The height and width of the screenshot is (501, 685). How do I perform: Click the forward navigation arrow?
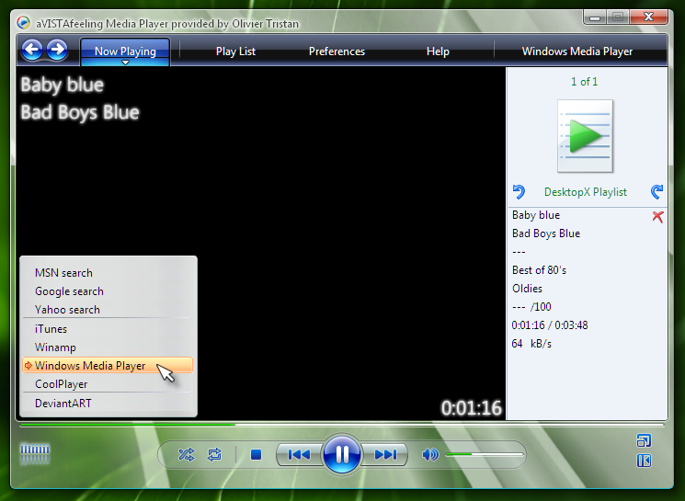pyautogui.click(x=58, y=50)
